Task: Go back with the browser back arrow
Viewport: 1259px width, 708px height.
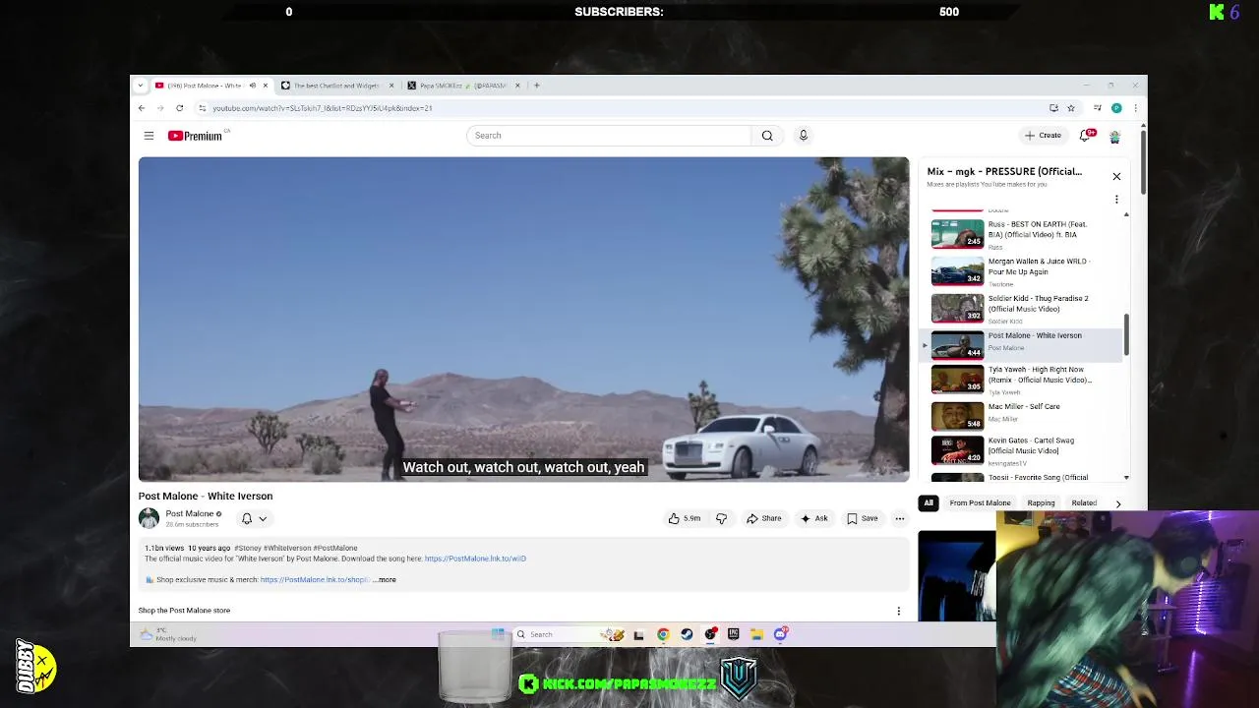Action: pos(142,108)
